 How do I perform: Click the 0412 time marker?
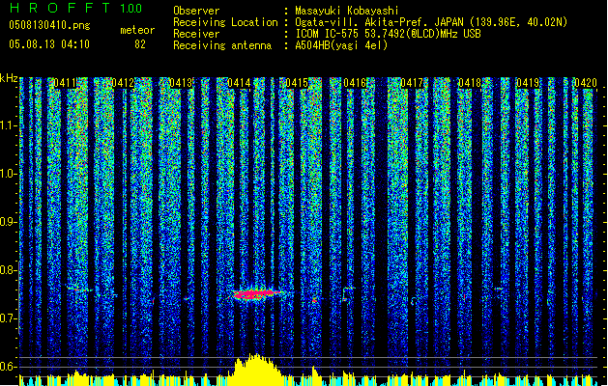pos(123,83)
